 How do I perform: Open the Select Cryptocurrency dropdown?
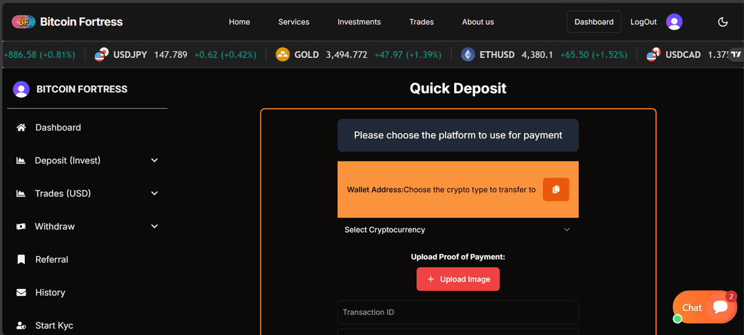[457, 230]
